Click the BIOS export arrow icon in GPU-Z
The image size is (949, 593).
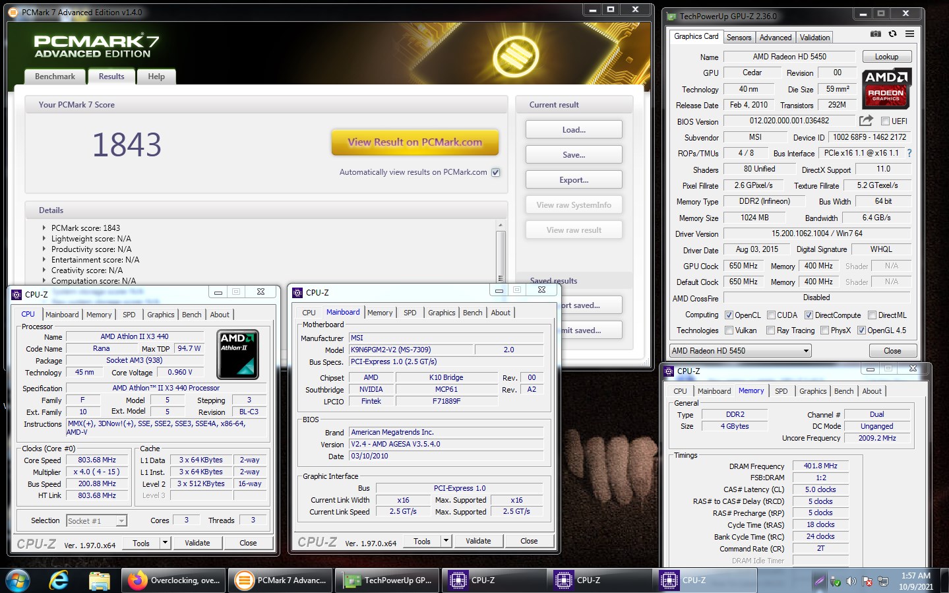tap(866, 121)
